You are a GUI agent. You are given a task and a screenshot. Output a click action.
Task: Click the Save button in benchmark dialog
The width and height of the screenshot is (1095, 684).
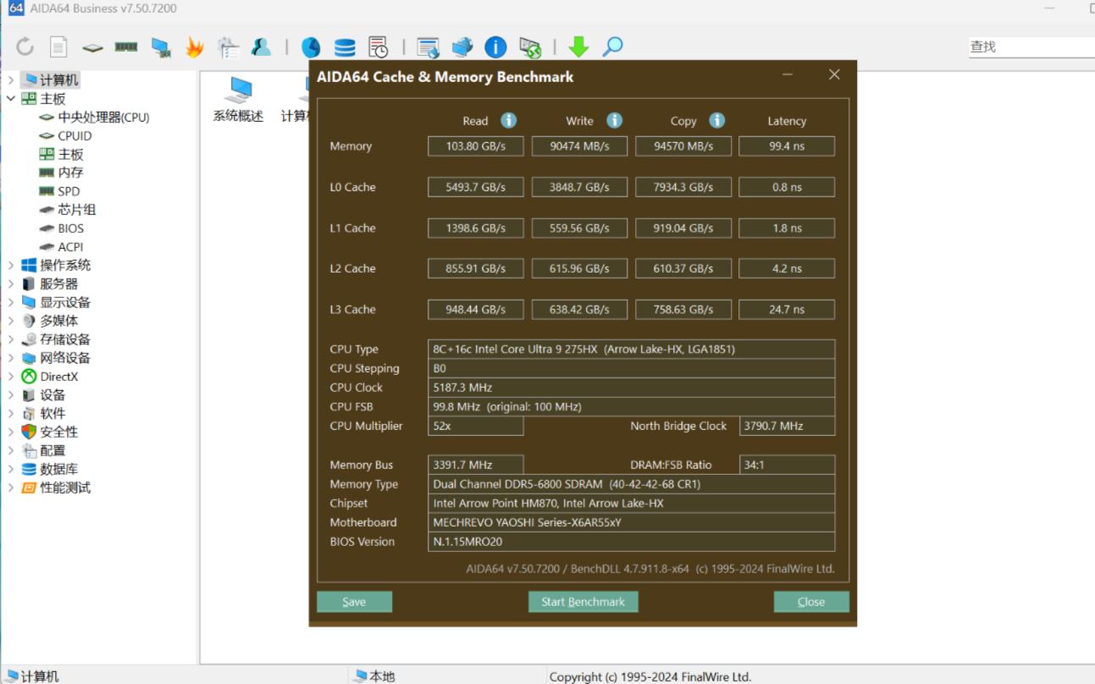[x=354, y=602]
